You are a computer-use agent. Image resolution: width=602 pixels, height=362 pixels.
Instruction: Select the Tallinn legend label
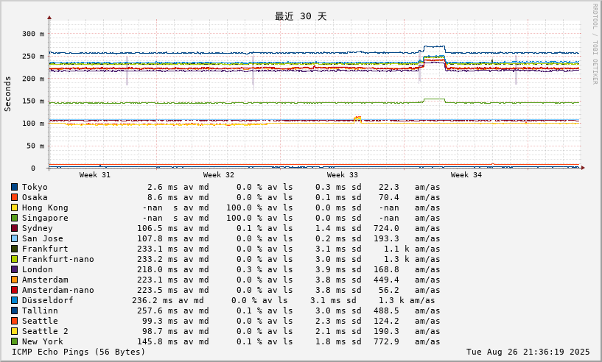40,311
